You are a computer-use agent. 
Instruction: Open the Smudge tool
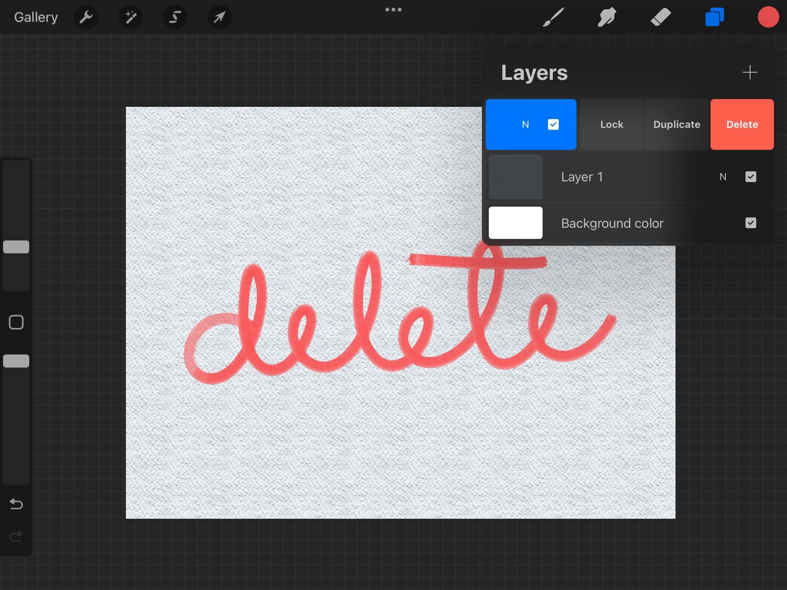pyautogui.click(x=606, y=17)
